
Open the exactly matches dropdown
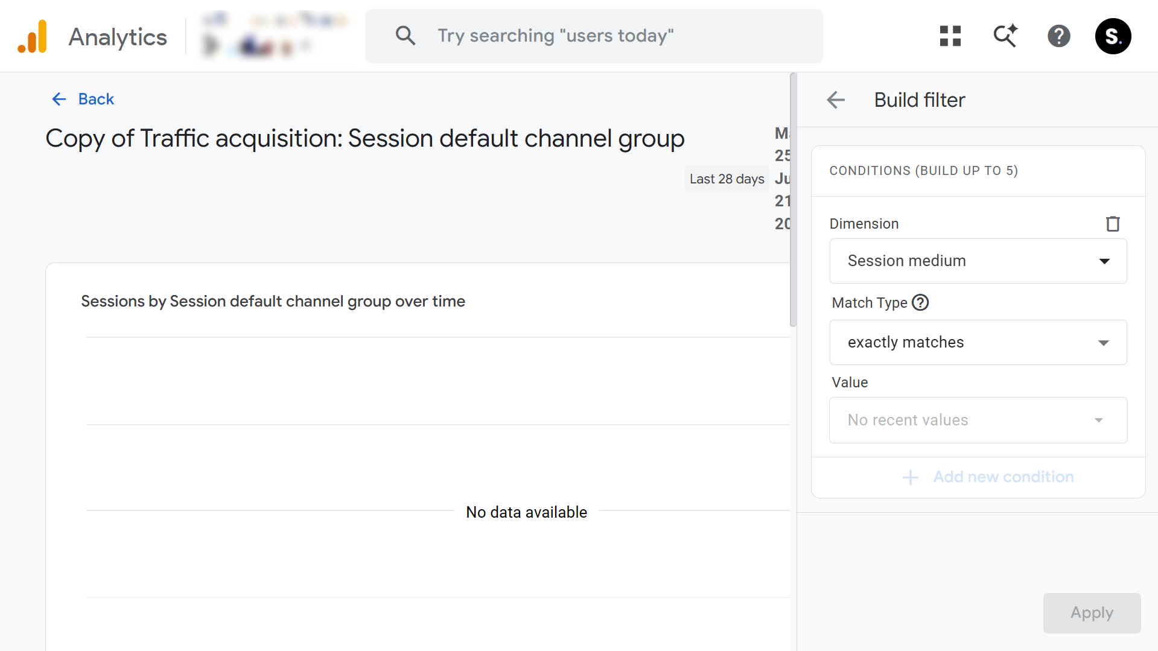point(978,342)
